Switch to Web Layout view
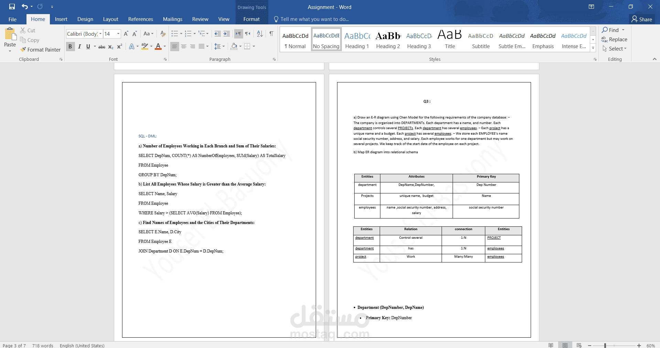This screenshot has width=660, height=348. click(579, 345)
